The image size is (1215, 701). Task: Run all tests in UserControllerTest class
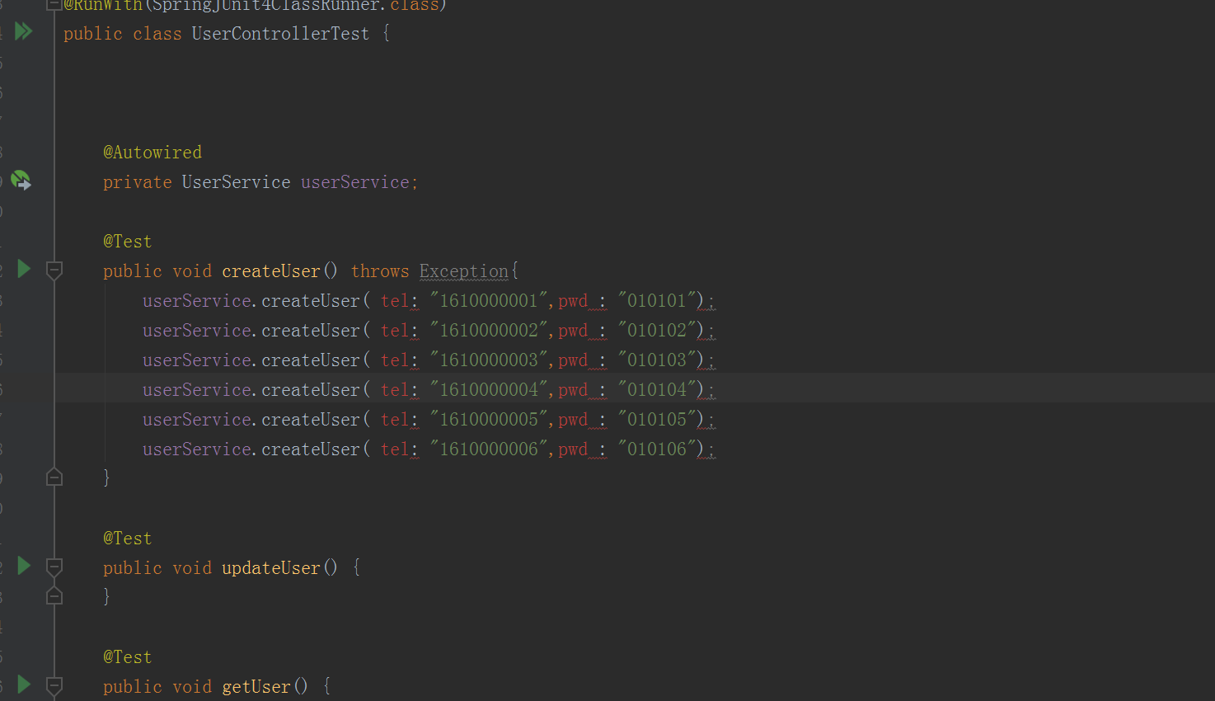tap(22, 31)
